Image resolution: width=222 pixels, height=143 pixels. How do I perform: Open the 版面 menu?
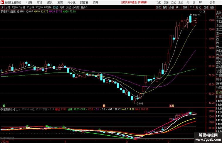(x=166, y=2)
